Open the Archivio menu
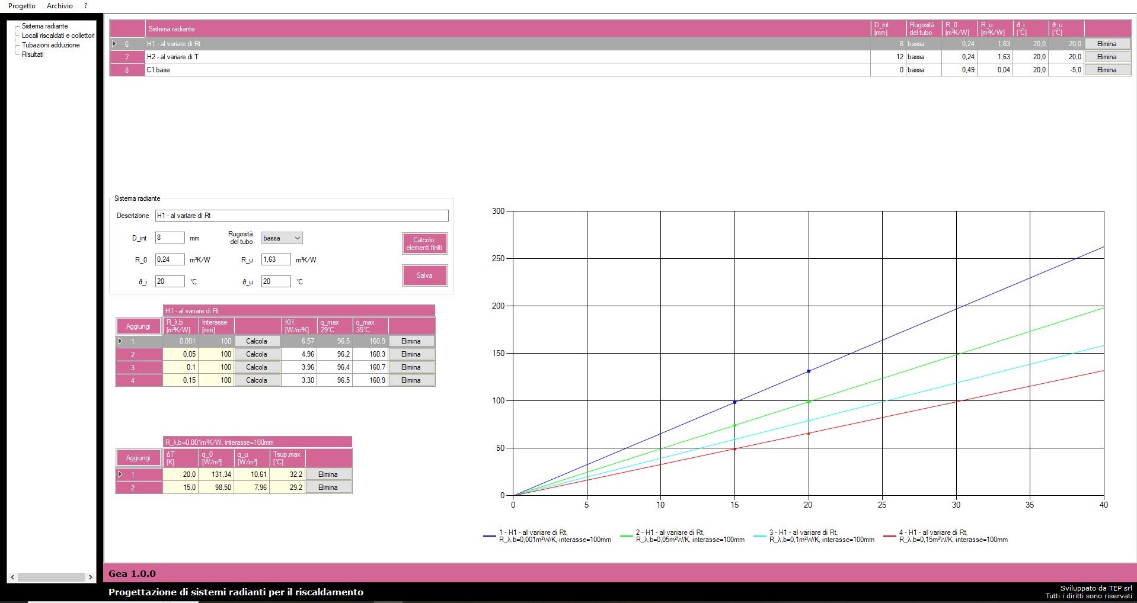1137x603 pixels. (60, 6)
